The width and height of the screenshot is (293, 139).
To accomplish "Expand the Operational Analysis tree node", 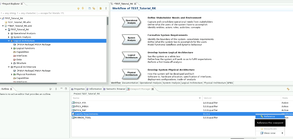I will (x=9, y=33).
